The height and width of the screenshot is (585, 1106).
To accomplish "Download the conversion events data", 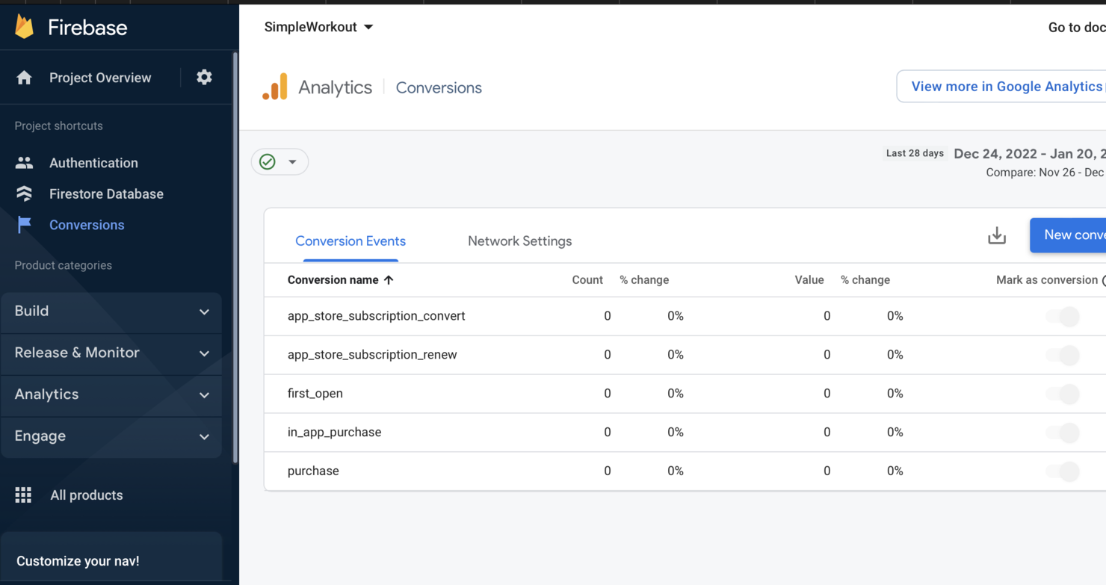I will 996,235.
